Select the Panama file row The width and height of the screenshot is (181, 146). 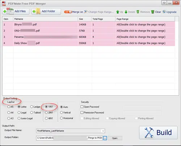coord(89,37)
